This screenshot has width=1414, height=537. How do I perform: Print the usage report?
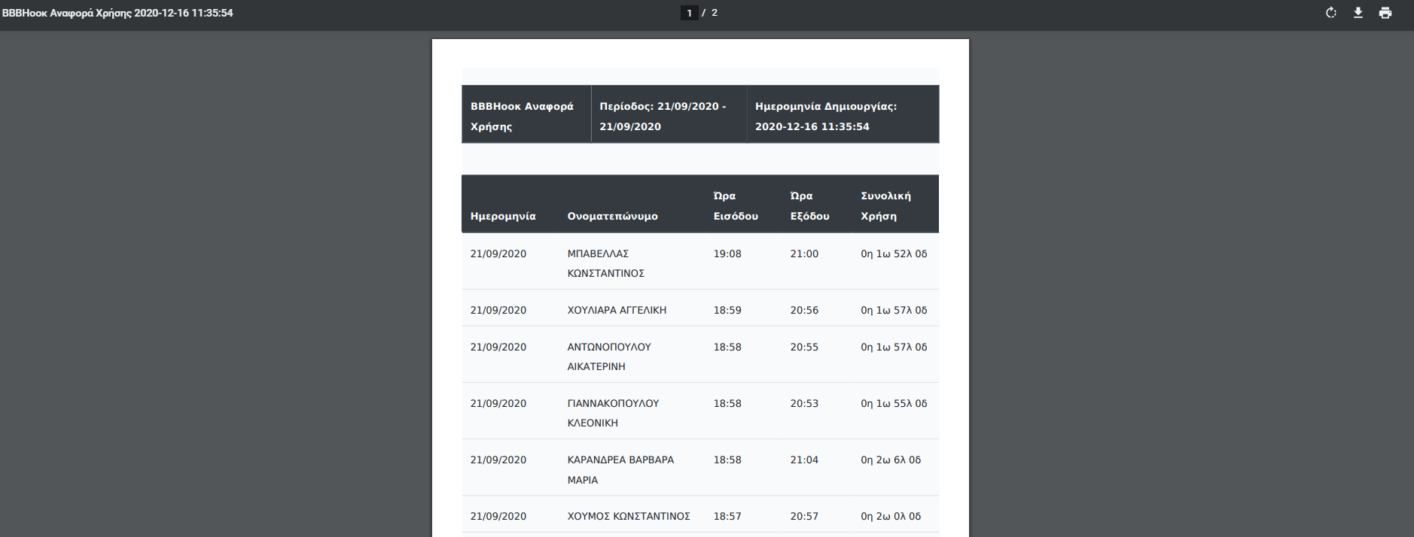tap(1385, 13)
